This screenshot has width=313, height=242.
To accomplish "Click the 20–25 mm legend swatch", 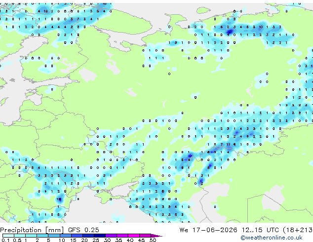I will click(x=88, y=236).
